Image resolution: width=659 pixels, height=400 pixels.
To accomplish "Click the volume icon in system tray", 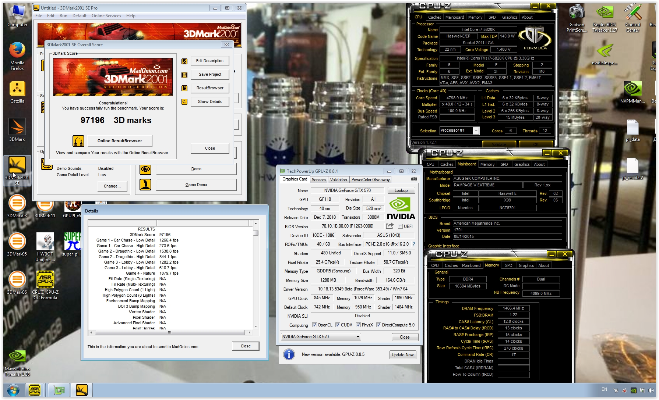I will pyautogui.click(x=651, y=390).
